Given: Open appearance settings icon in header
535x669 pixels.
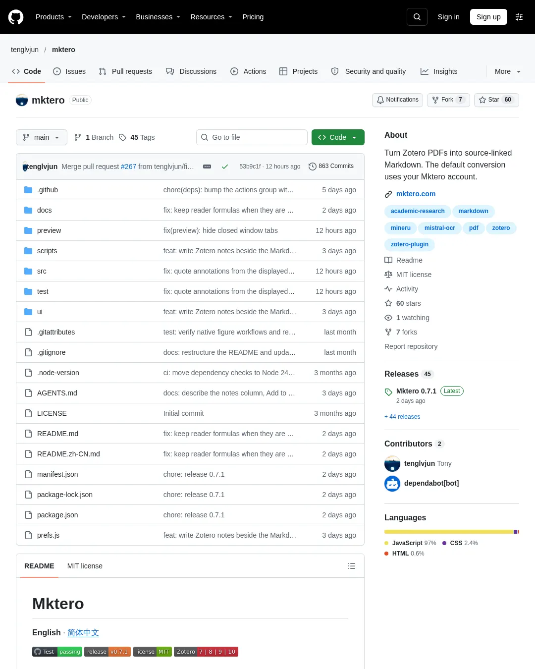Looking at the screenshot, I should pos(519,17).
